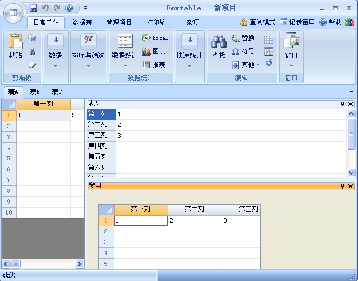Select the 表A table tab
Screen dimensions: 358x281
pos(13,92)
